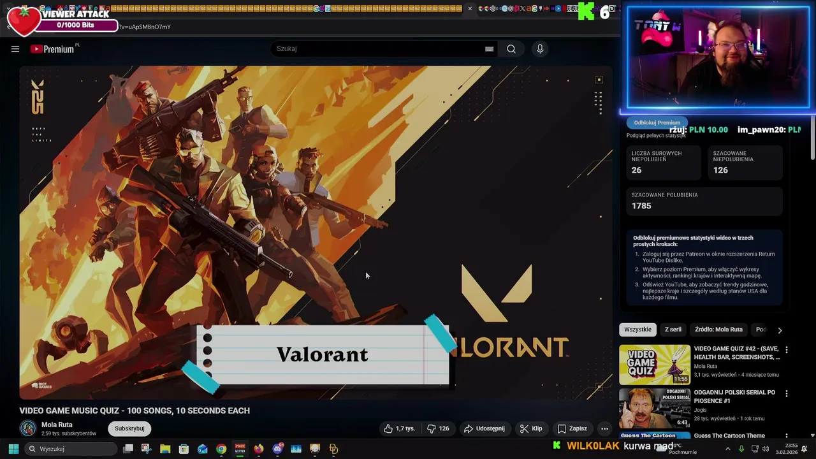Open Firefox on the taskbar
Screen dimensions: 816x459
click(258, 449)
